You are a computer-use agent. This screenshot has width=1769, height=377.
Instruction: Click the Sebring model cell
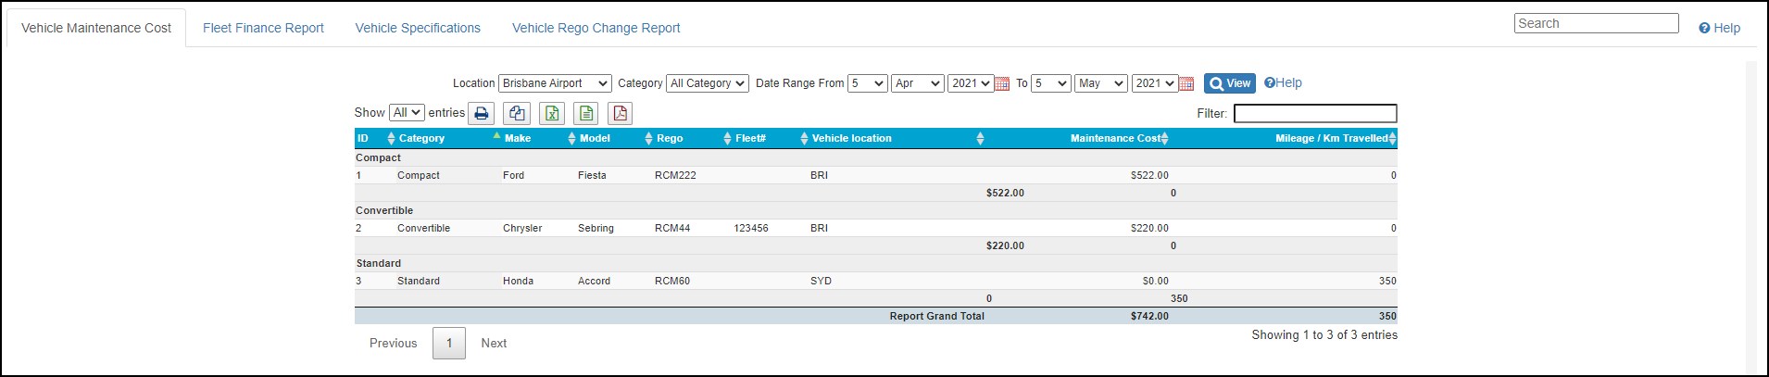[x=596, y=228]
